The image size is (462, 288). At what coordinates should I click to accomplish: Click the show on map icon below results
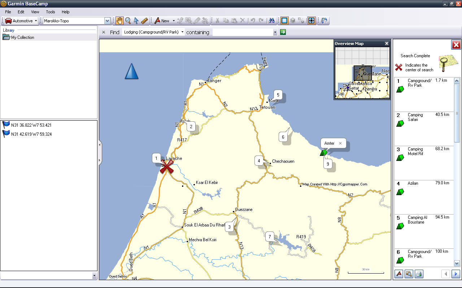pos(409,274)
